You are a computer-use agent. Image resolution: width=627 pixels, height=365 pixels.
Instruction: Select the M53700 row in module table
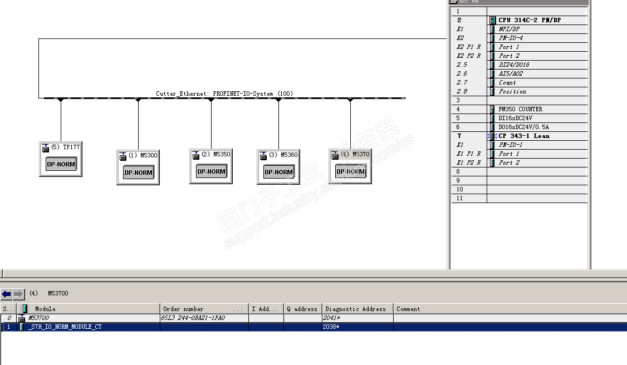[313, 318]
